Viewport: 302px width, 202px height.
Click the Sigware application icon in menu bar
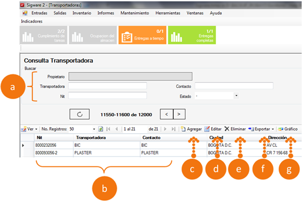pos(25,13)
